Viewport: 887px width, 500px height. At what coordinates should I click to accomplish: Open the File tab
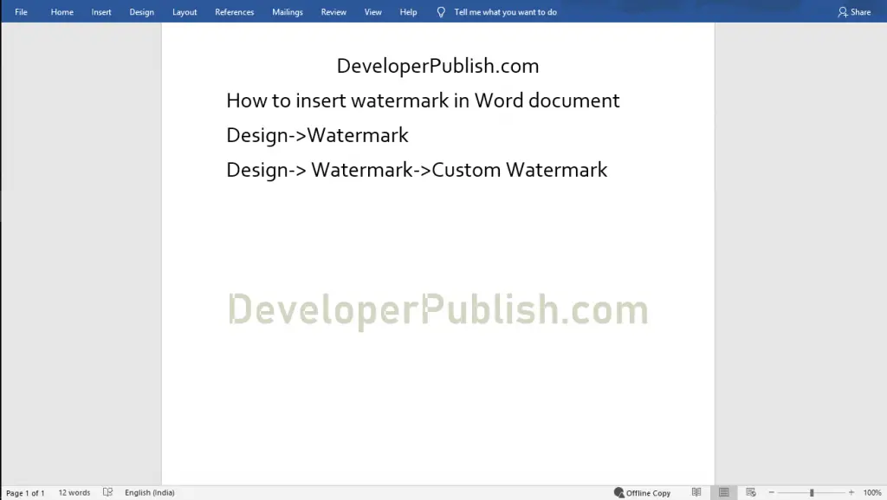(21, 12)
